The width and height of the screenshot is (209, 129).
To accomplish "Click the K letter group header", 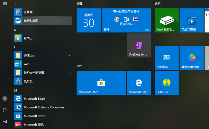I will (15, 30).
